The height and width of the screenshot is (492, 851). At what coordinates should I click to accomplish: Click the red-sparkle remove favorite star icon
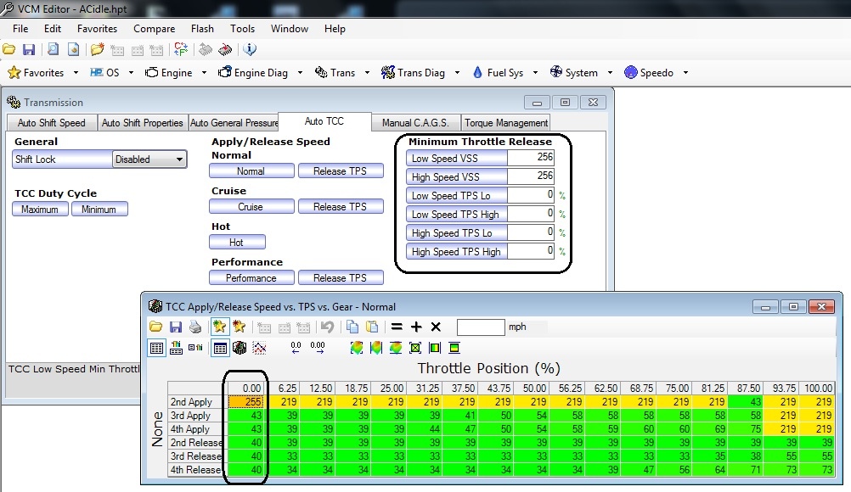tap(240, 327)
